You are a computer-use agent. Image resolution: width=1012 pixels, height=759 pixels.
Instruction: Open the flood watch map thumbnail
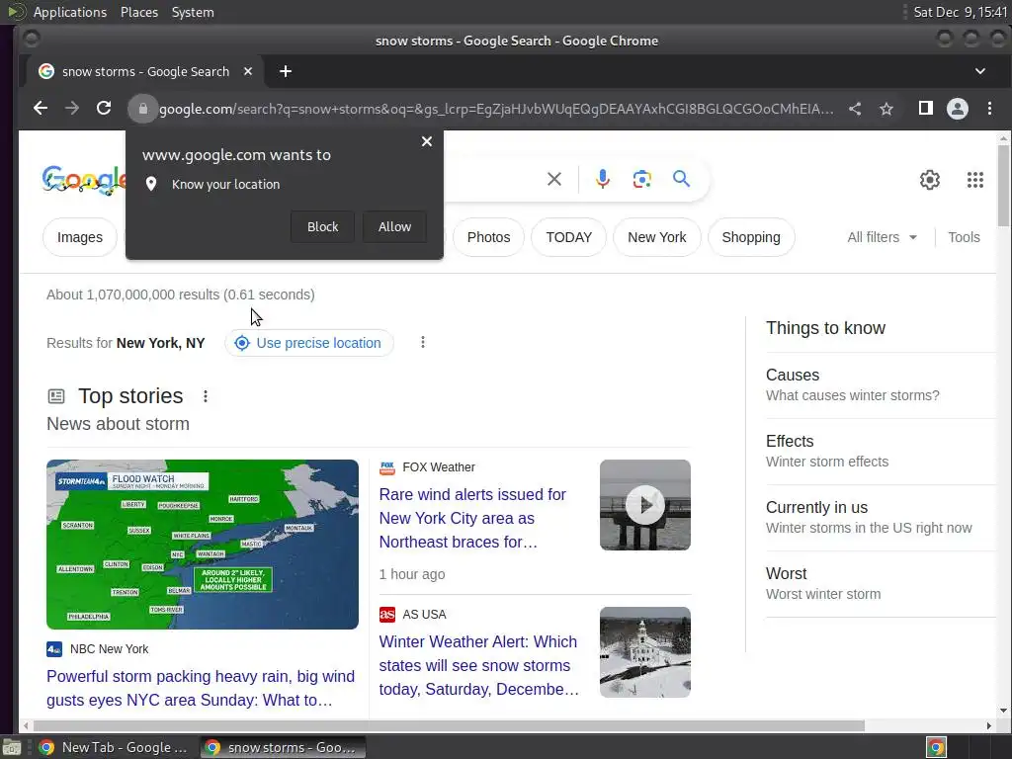[203, 545]
